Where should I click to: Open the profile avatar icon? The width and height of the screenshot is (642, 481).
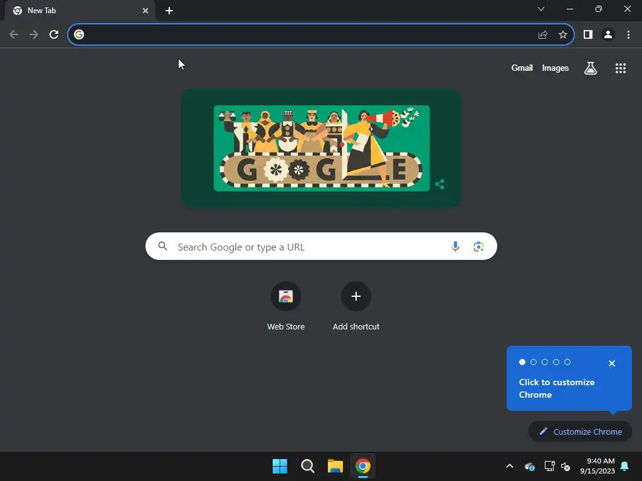608,35
